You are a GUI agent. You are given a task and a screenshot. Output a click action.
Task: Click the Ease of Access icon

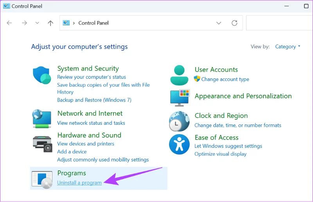(x=179, y=144)
